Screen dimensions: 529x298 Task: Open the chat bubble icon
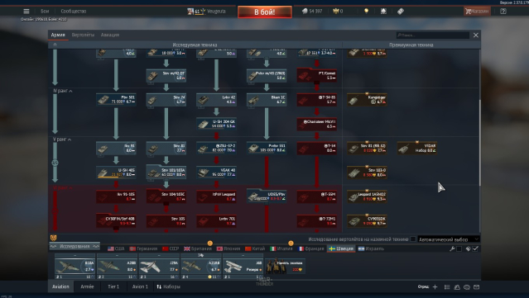(467, 287)
